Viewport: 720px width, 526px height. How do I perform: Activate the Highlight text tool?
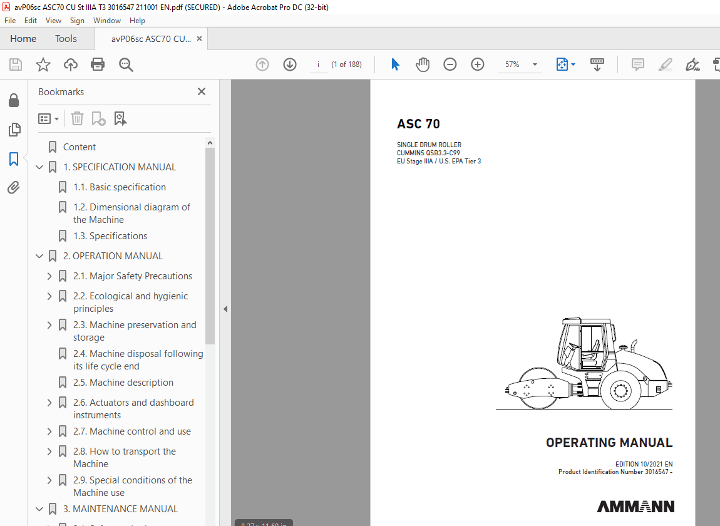[x=665, y=64]
